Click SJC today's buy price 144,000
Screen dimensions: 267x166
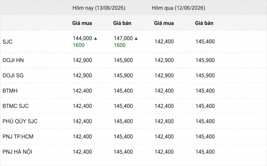pos(82,38)
